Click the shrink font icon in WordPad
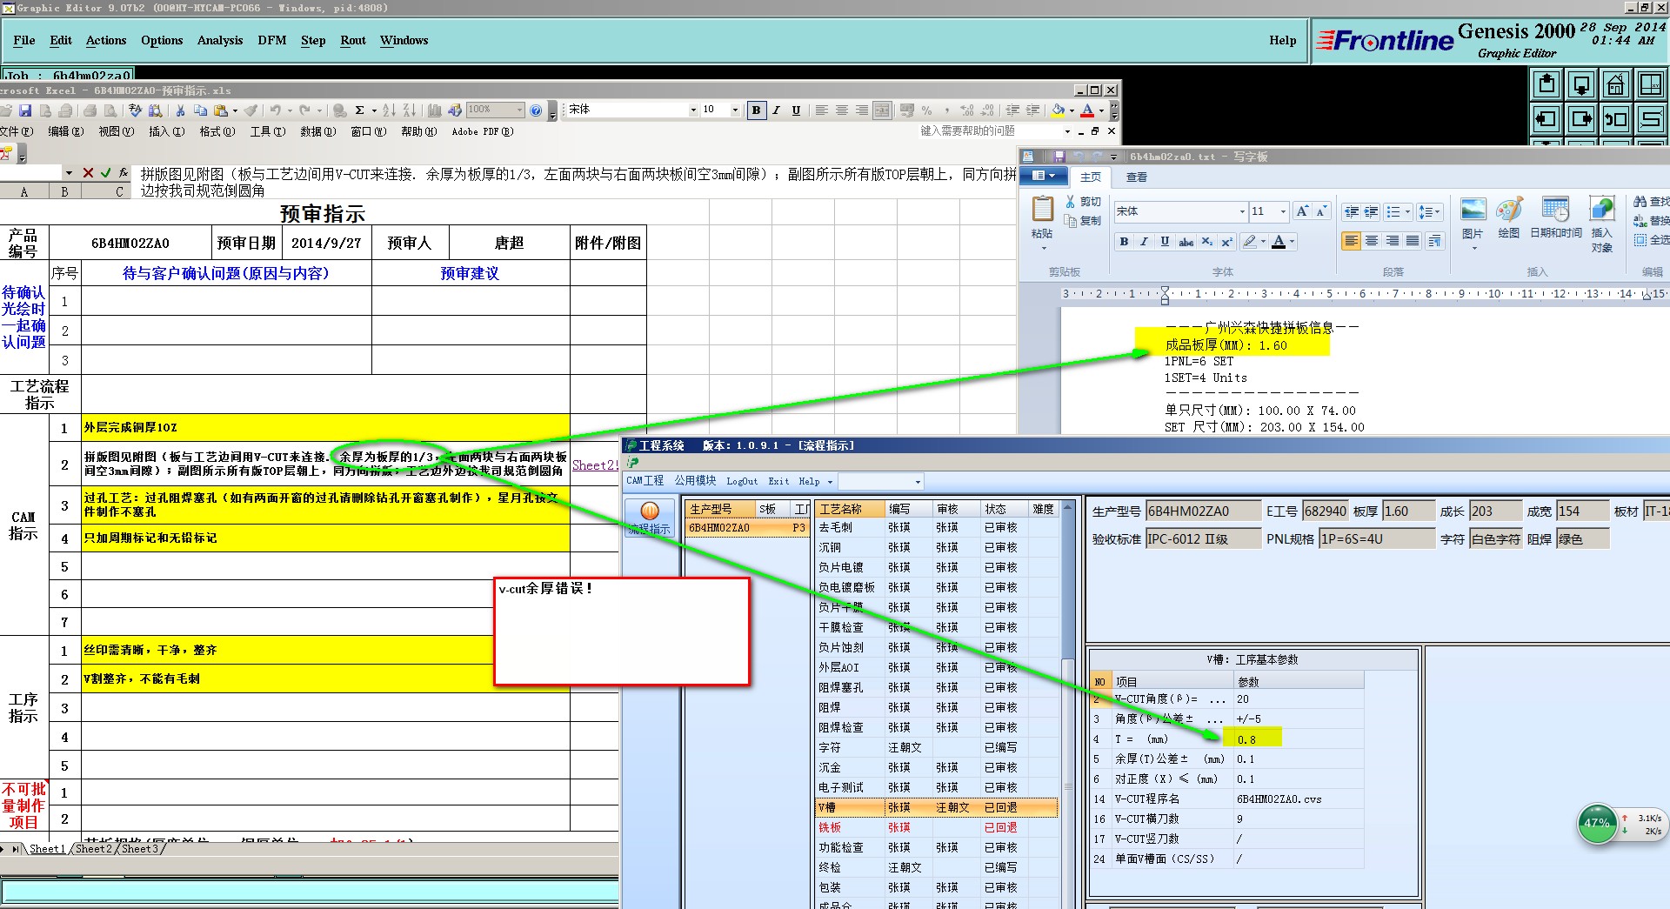This screenshot has width=1670, height=909. click(x=1321, y=211)
